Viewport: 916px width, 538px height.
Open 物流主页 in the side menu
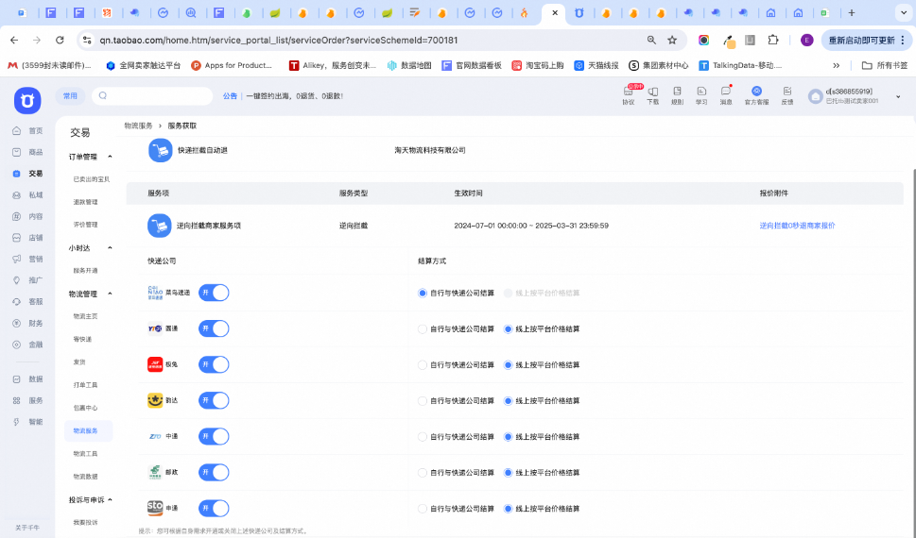(x=85, y=316)
